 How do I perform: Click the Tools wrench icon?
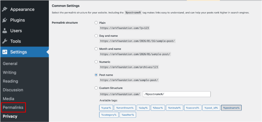[x=5, y=41]
